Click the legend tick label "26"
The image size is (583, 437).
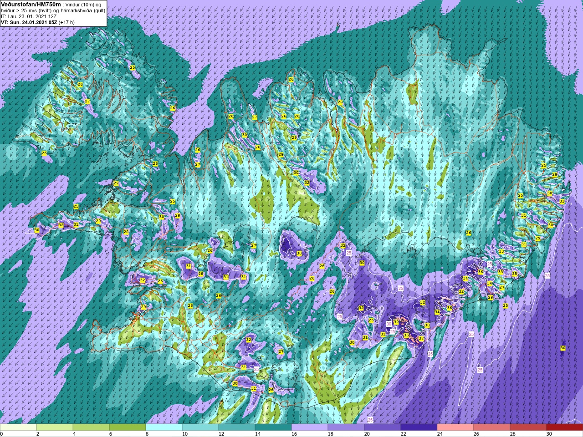476,434
